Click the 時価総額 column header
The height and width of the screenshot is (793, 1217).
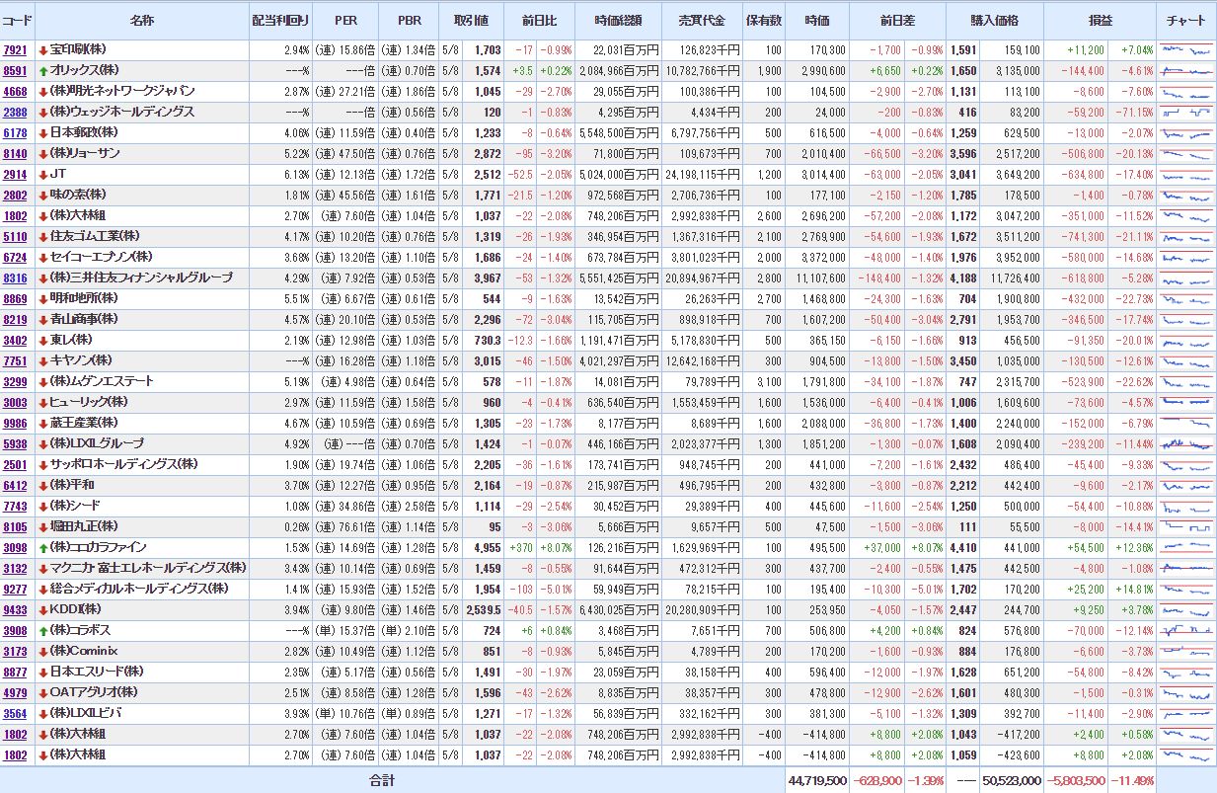626,21
